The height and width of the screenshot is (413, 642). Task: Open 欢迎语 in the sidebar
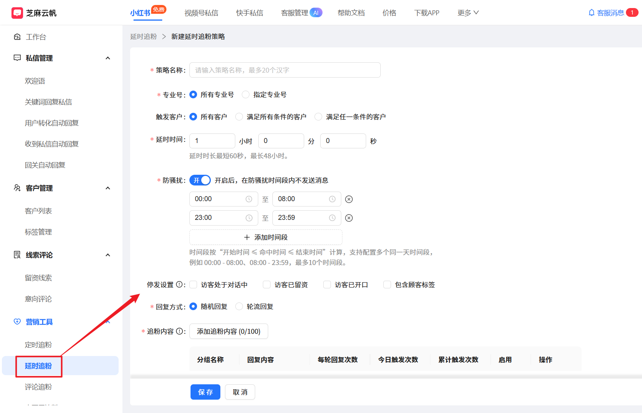point(35,81)
